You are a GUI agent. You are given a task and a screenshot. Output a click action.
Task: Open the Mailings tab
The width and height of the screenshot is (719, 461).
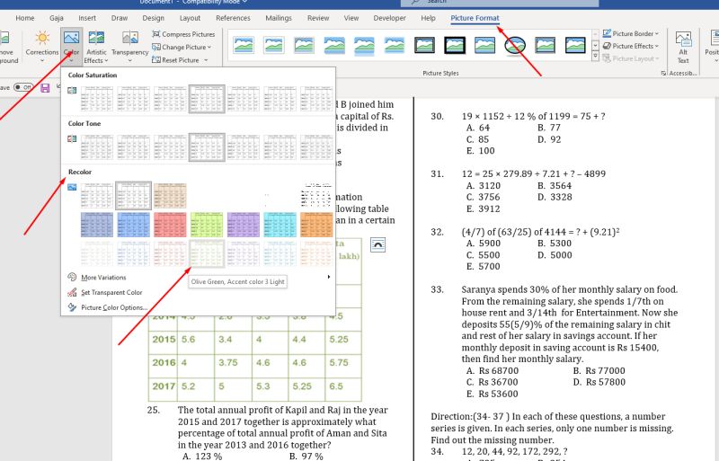[x=279, y=18]
